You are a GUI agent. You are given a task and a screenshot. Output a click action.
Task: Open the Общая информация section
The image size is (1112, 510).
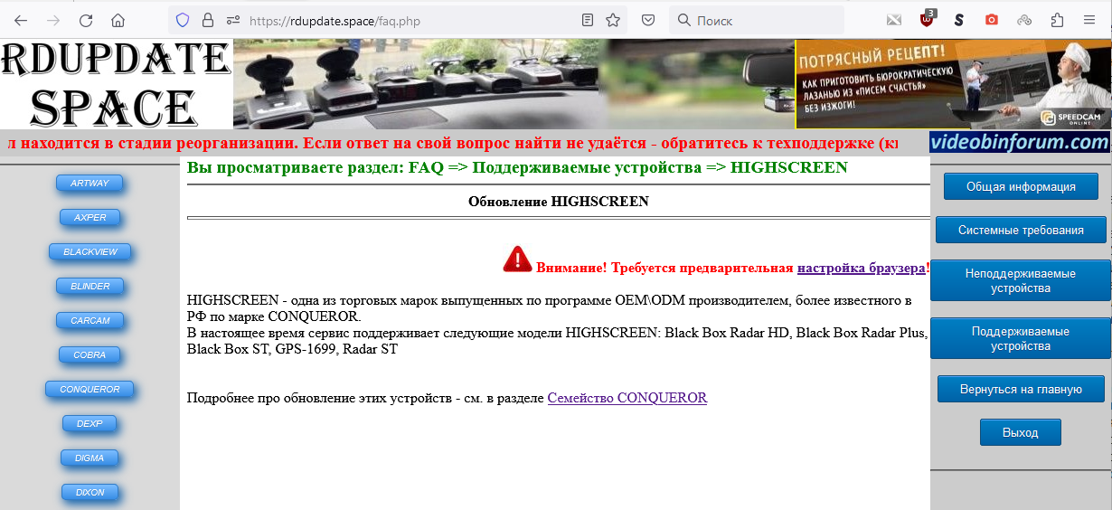(1021, 187)
